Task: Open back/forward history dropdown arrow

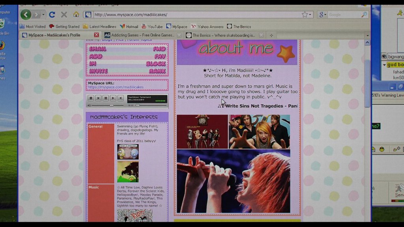Action: click(x=42, y=15)
